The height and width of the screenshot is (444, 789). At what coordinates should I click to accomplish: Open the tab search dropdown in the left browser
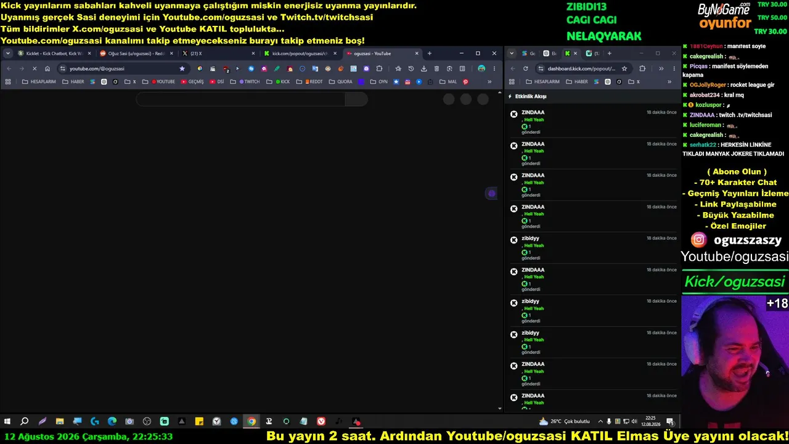(x=8, y=54)
